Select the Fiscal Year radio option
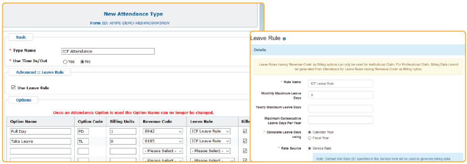The height and width of the screenshot is (164, 467). click(310, 138)
